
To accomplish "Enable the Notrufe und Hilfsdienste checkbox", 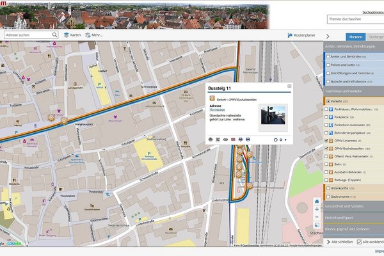I will click(x=328, y=81).
